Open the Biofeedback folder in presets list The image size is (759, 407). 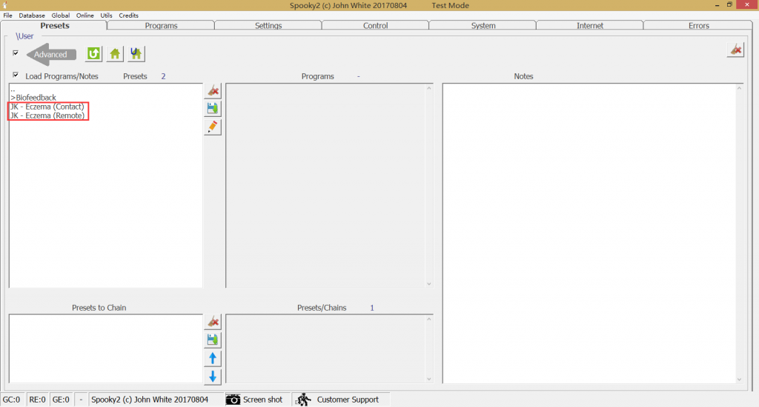[33, 98]
